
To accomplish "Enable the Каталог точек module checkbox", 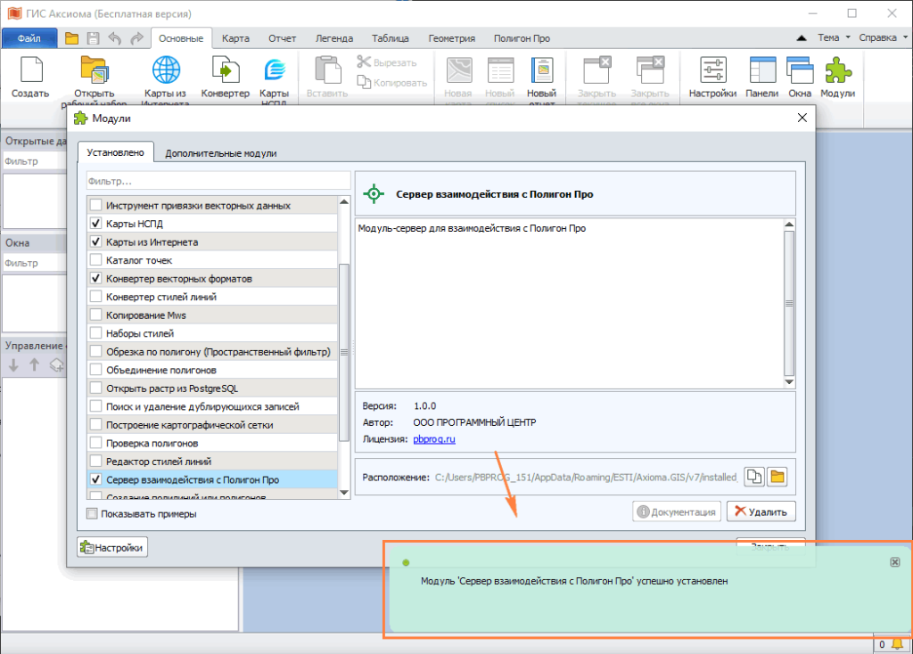I will click(x=96, y=260).
